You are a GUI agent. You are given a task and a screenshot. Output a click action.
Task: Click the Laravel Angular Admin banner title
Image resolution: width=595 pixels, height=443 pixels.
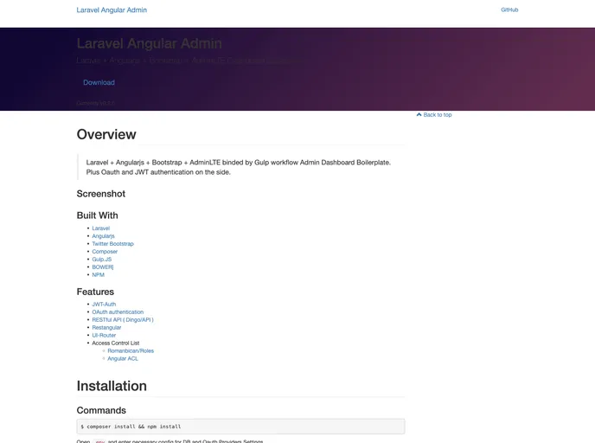point(149,43)
